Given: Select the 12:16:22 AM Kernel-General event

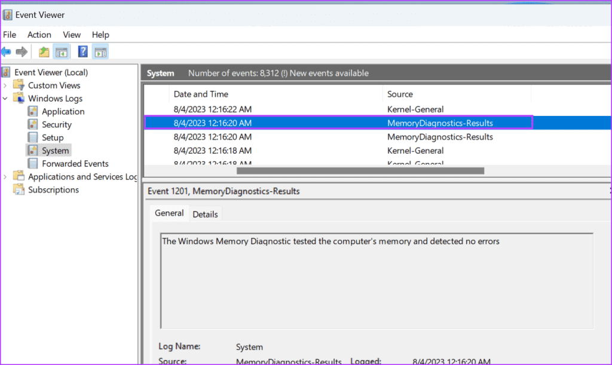Looking at the screenshot, I should tap(378, 109).
